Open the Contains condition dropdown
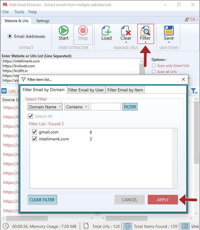 click(x=76, y=107)
